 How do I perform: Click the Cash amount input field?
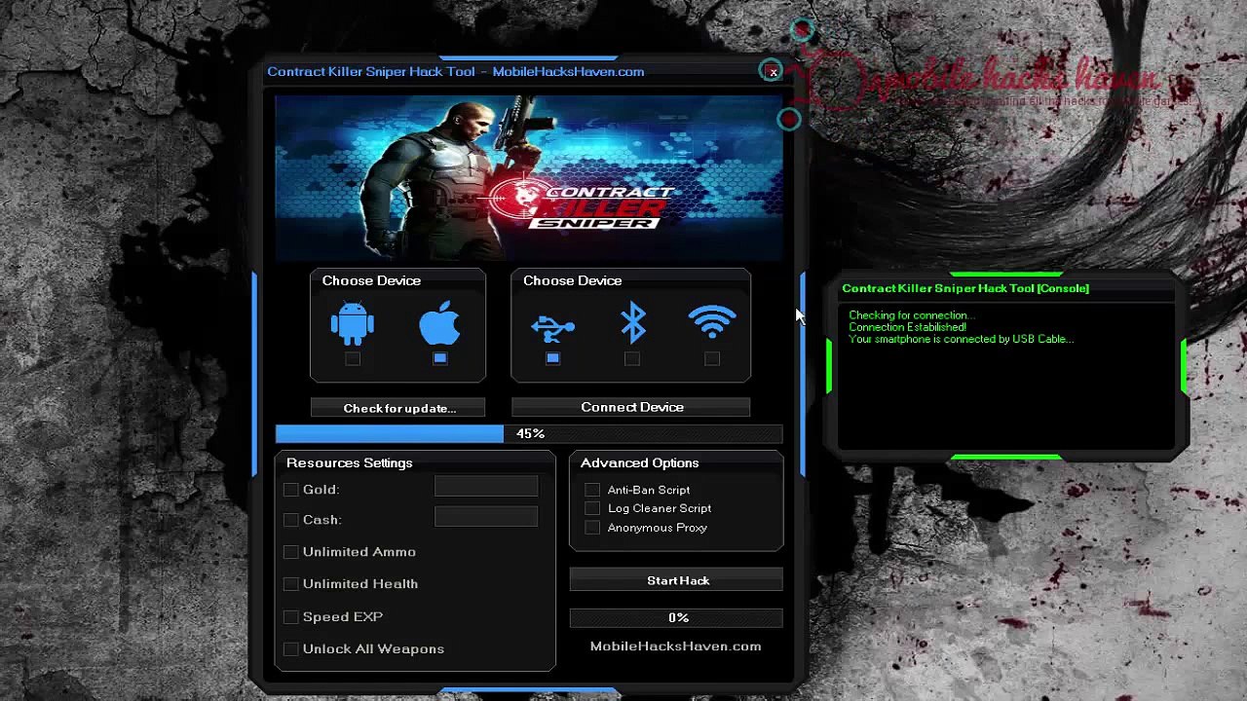pos(486,517)
